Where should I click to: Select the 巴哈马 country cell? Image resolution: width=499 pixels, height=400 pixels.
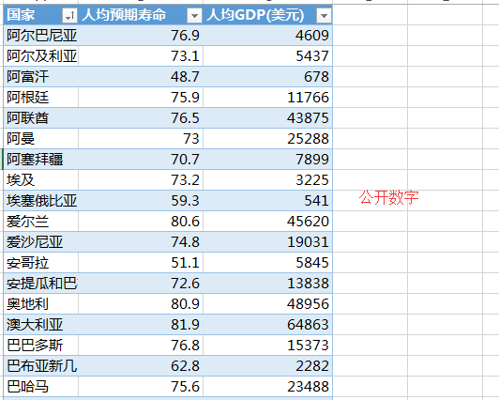tap(40, 387)
